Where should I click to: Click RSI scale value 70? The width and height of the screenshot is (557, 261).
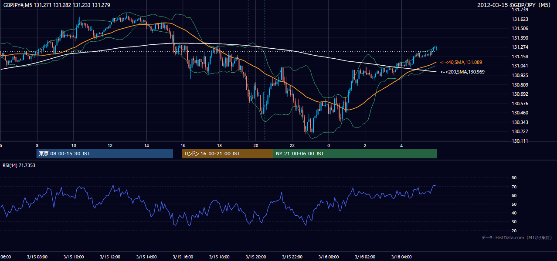tap(514, 187)
